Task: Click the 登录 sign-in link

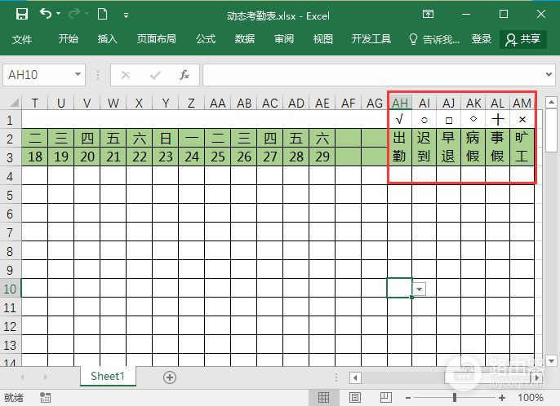Action: click(x=482, y=39)
